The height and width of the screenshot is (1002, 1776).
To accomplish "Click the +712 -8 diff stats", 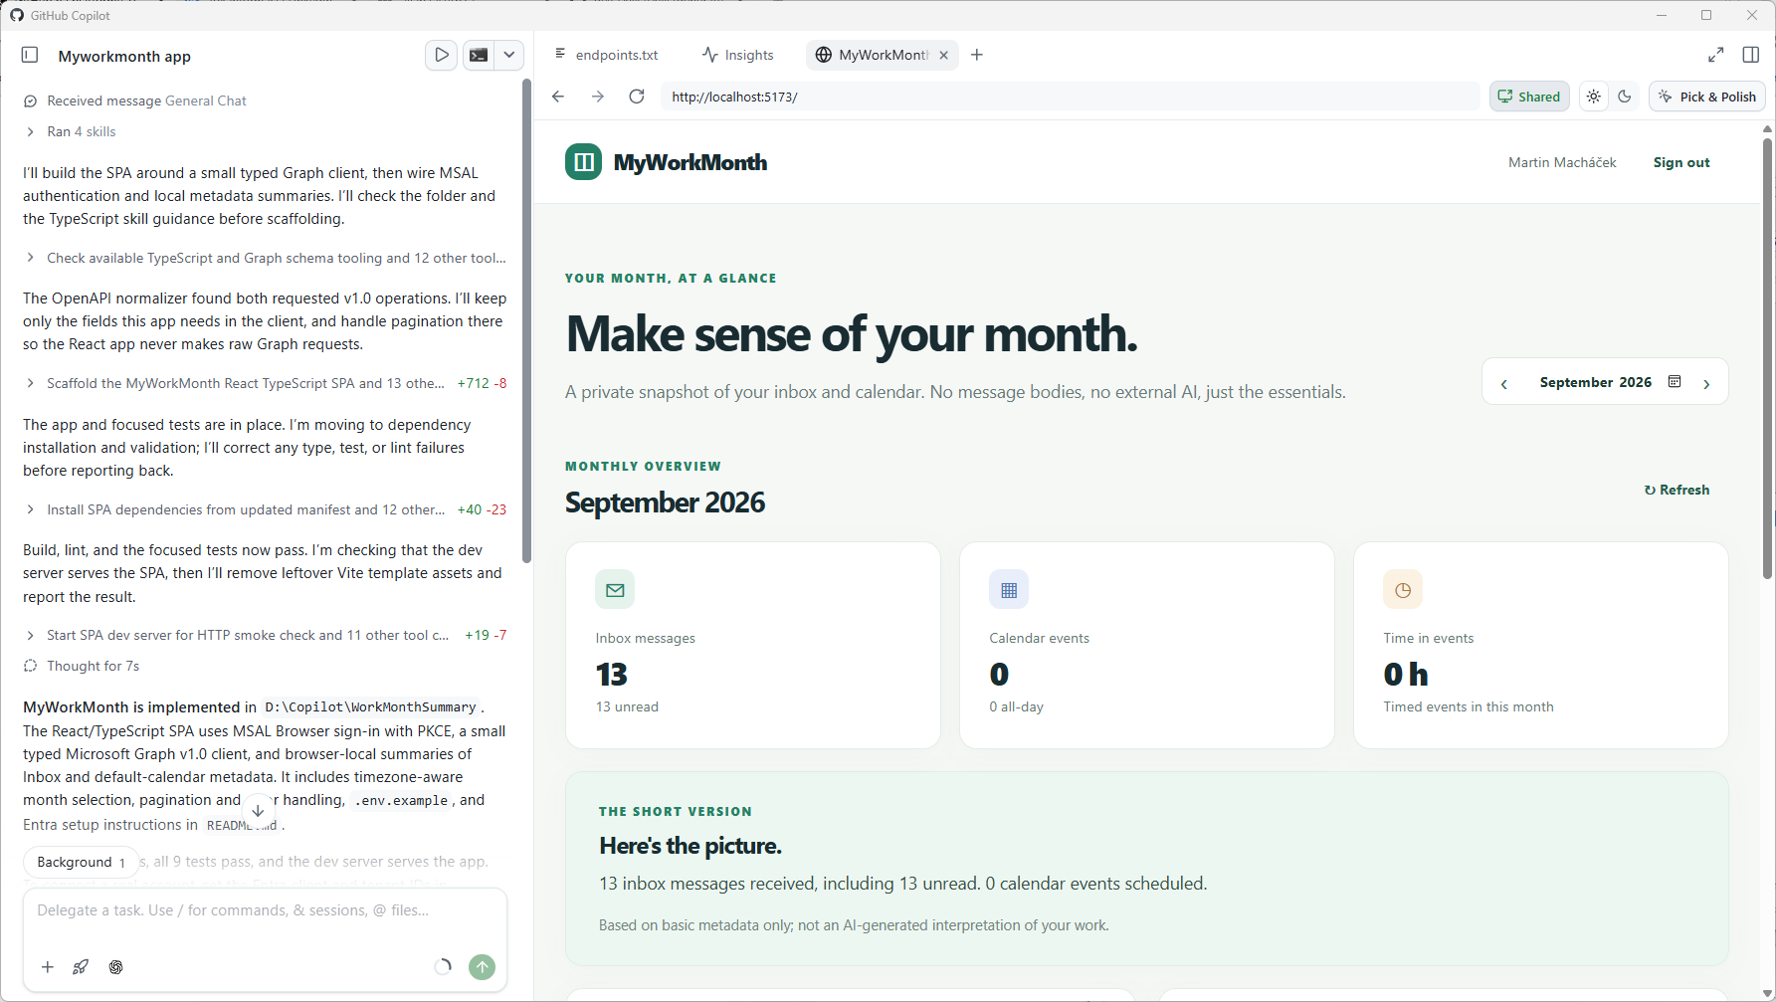I will pos(482,383).
